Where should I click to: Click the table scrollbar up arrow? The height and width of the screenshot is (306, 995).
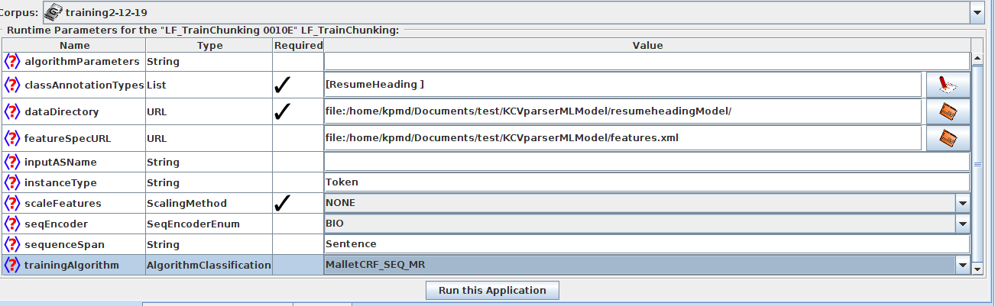(x=977, y=59)
